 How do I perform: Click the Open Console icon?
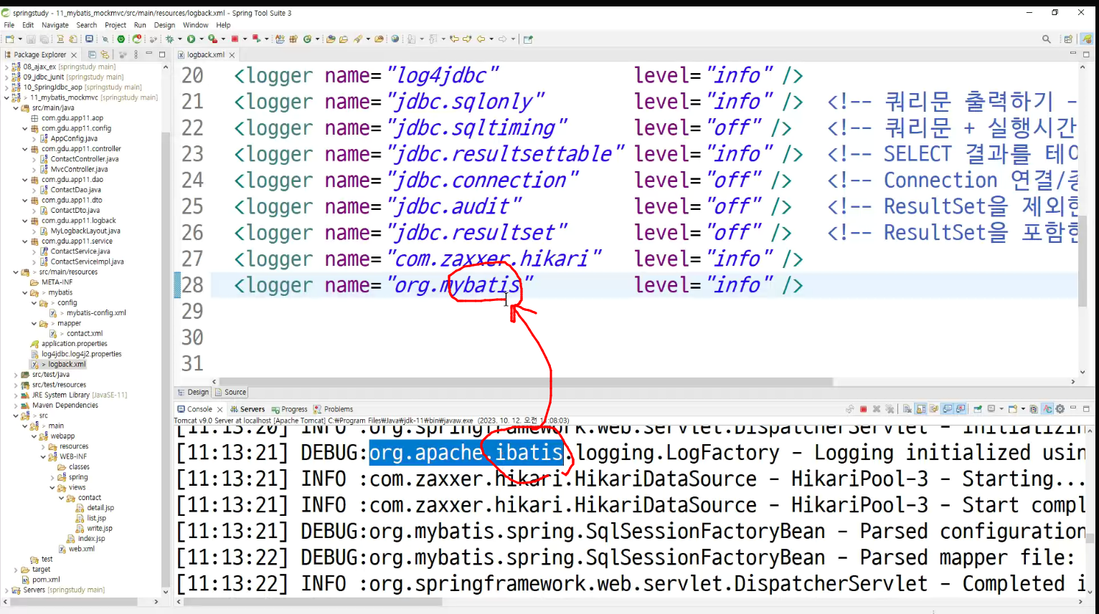[1013, 409]
